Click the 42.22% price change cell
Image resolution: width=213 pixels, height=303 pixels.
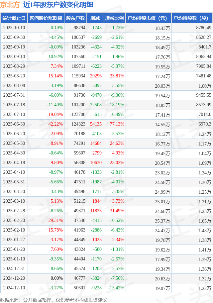click(55, 124)
